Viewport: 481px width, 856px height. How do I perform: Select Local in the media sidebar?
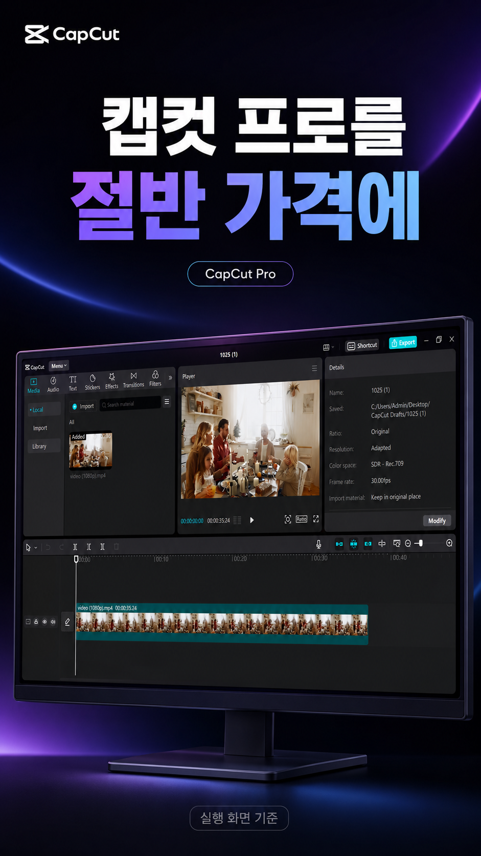tap(44, 410)
